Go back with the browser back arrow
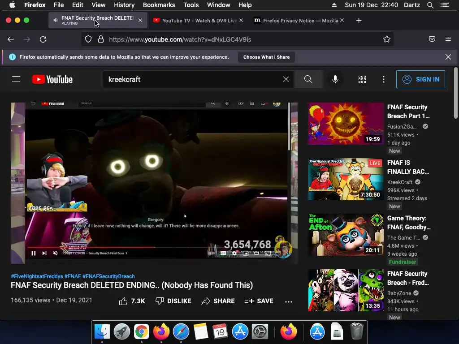459x344 pixels. tap(11, 39)
